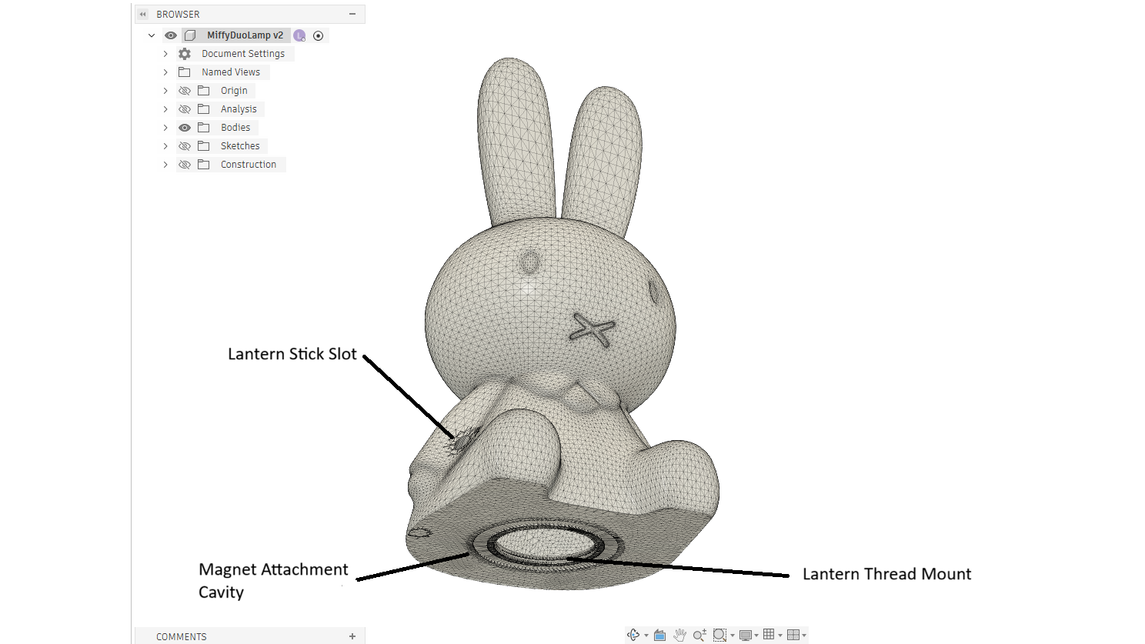Collapse the MiffyDuoLamp v2 root node
The width and height of the screenshot is (1145, 644).
[x=152, y=35]
